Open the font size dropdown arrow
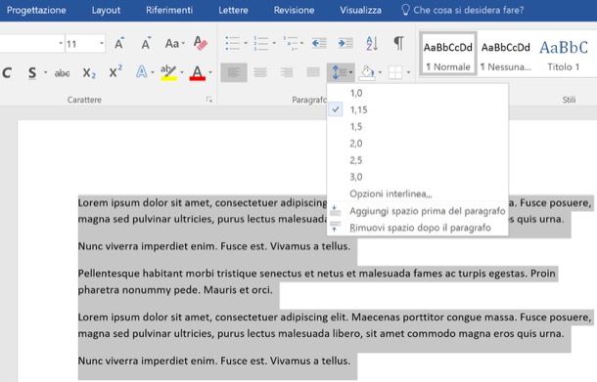 click(102, 43)
